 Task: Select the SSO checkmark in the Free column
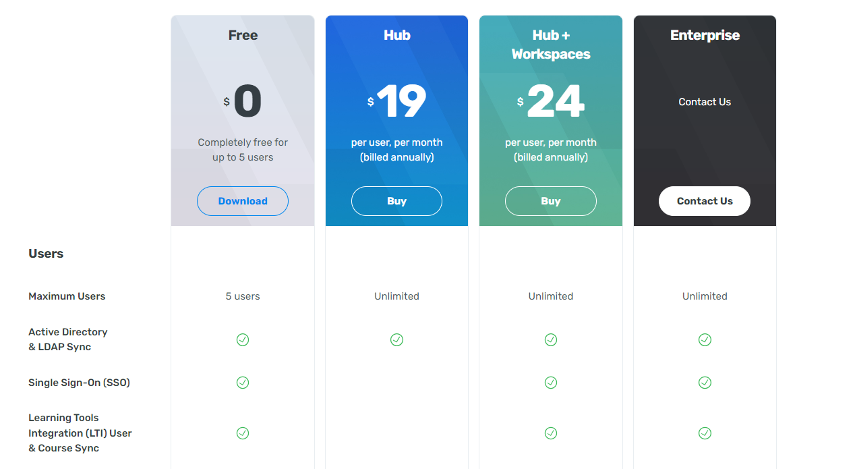(x=243, y=383)
